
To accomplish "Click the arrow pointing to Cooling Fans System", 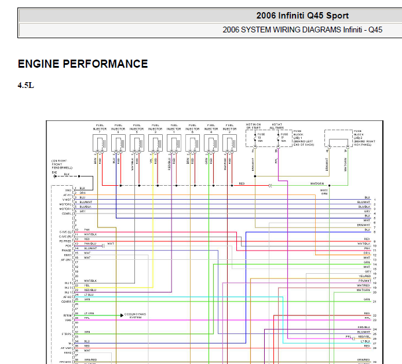I will [122, 315].
